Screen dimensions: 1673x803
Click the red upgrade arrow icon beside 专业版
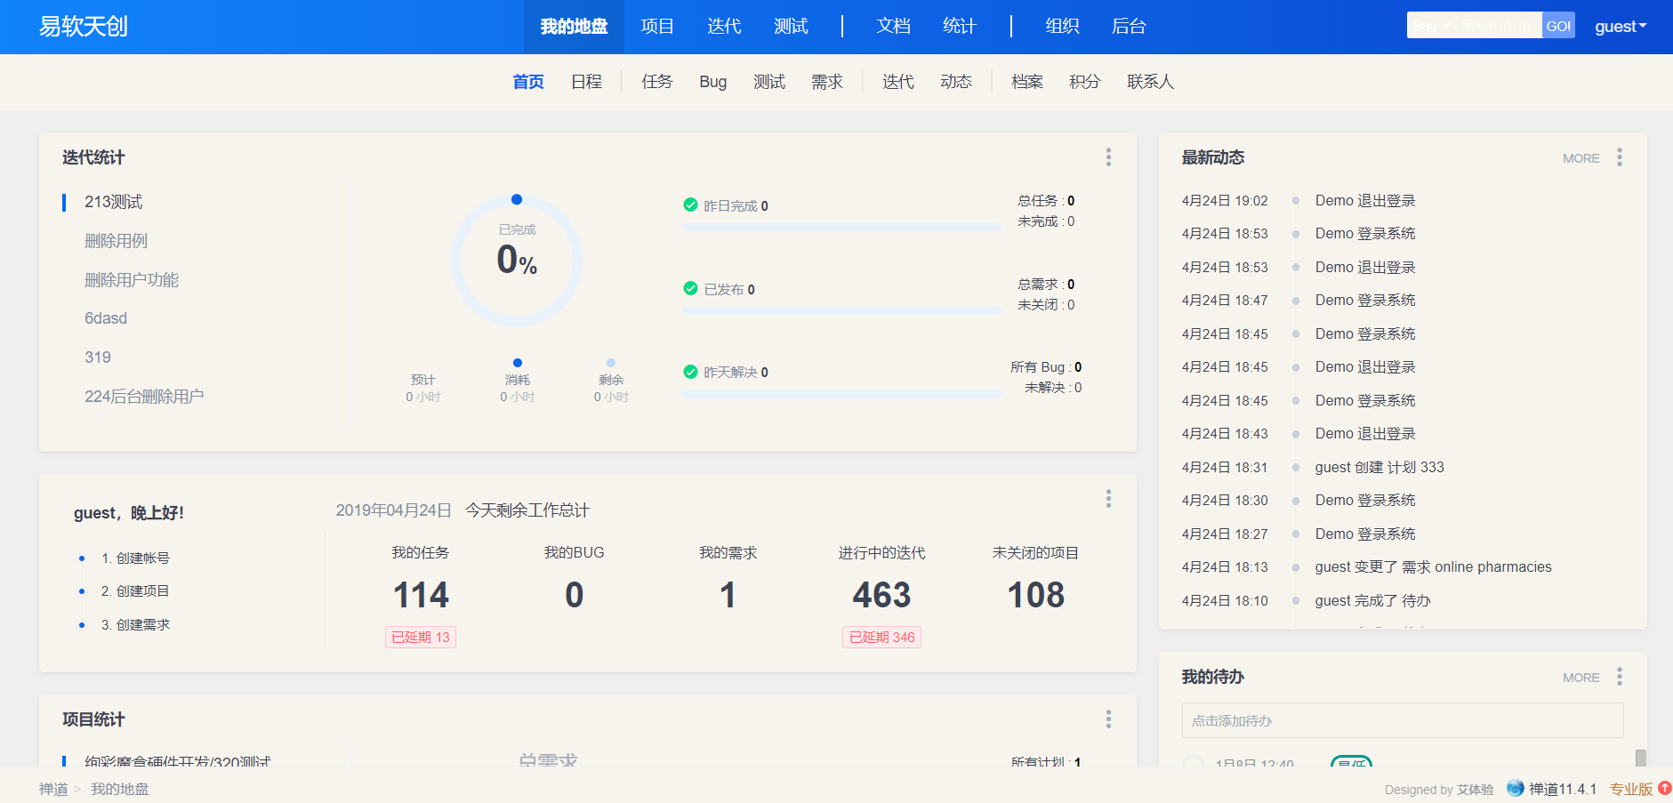1664,788
